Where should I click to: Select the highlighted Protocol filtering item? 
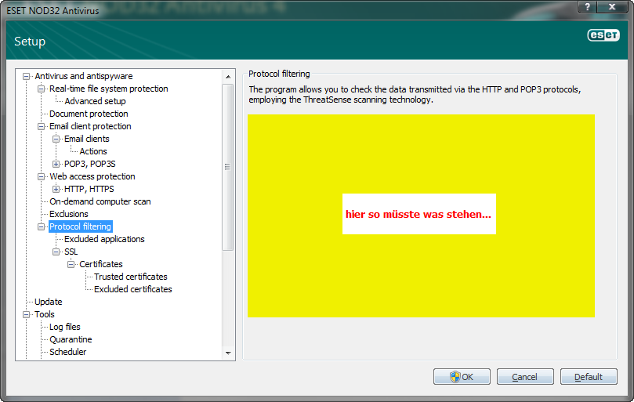pos(80,226)
